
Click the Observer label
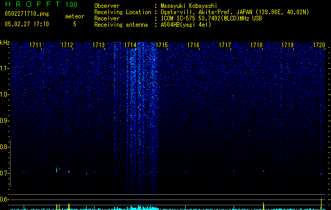point(107,6)
